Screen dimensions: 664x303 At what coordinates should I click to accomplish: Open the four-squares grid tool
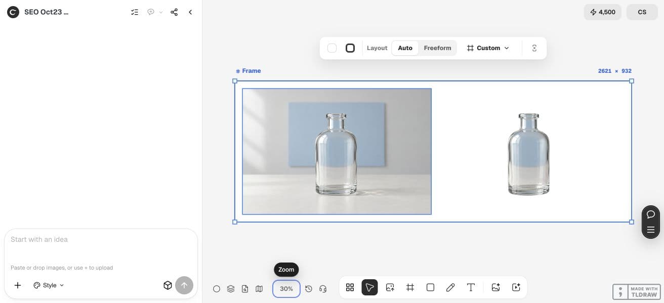pos(350,287)
